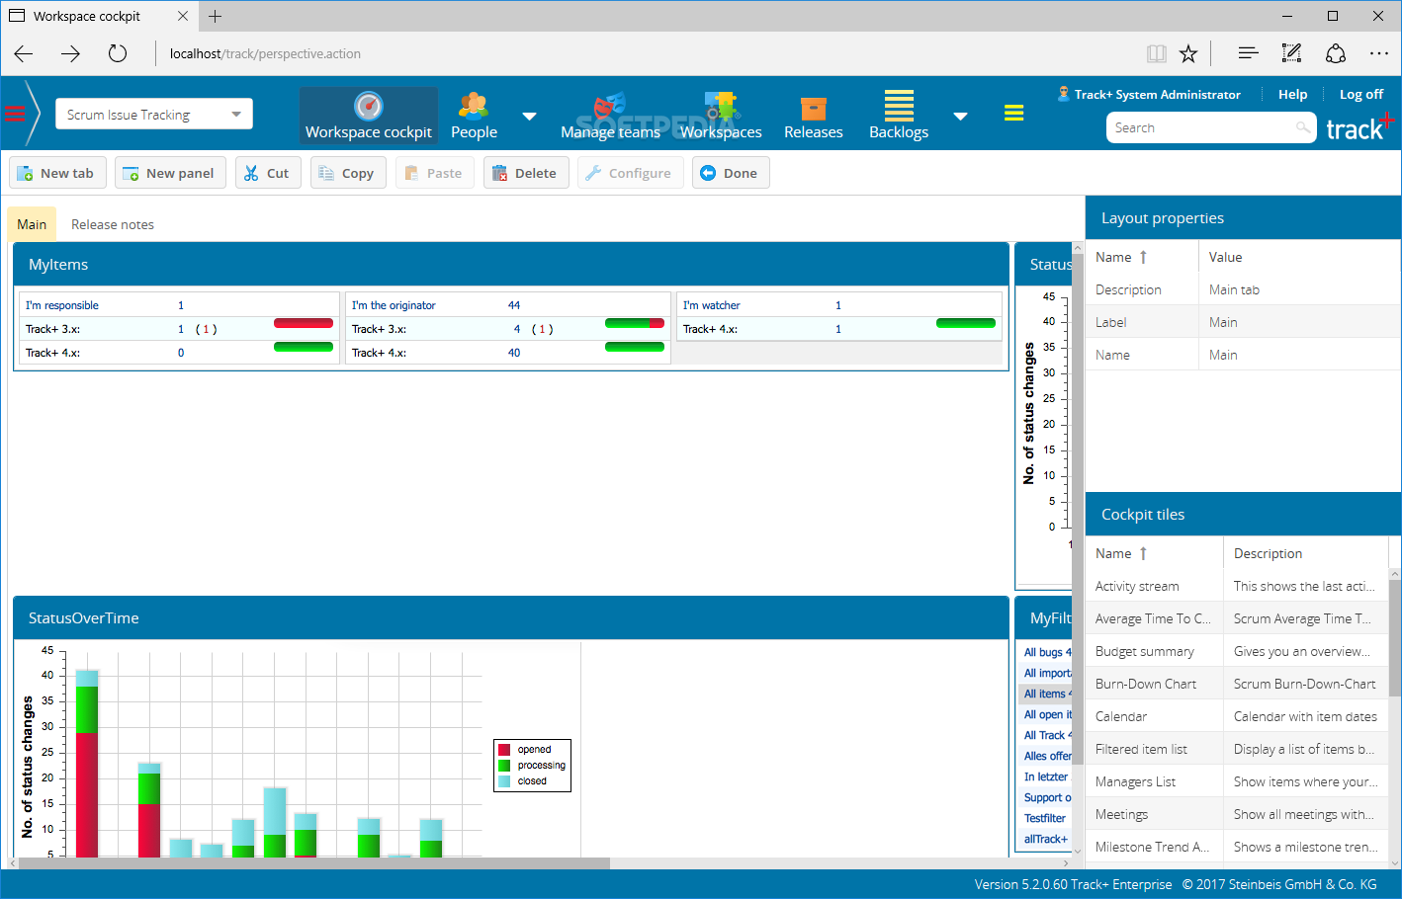This screenshot has width=1402, height=899.
Task: Click green-red bar for originator Track+ 3.x
Action: click(x=635, y=323)
